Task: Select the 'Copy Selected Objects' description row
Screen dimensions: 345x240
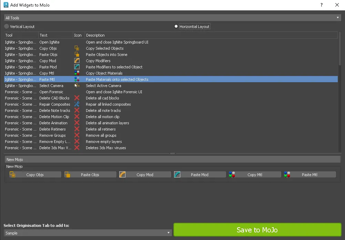Action: (171, 48)
